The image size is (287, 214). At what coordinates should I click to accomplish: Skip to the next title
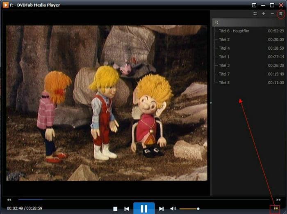161,209
